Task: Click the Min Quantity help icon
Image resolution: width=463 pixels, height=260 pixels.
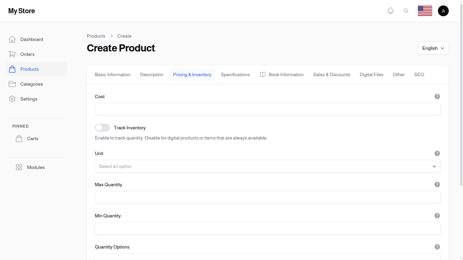Action: tap(437, 216)
